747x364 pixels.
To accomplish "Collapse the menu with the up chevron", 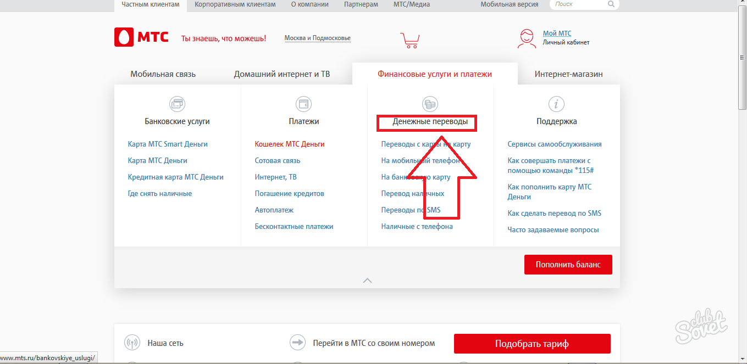I will tap(367, 281).
